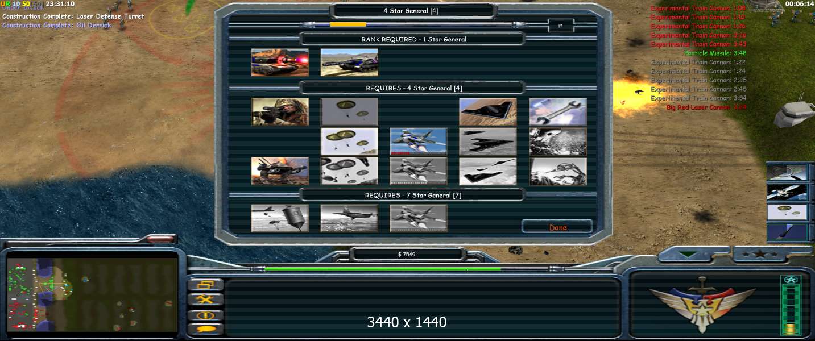Click the crossed tools command button
Viewport: 815px width, 341px height.
pos(205,300)
